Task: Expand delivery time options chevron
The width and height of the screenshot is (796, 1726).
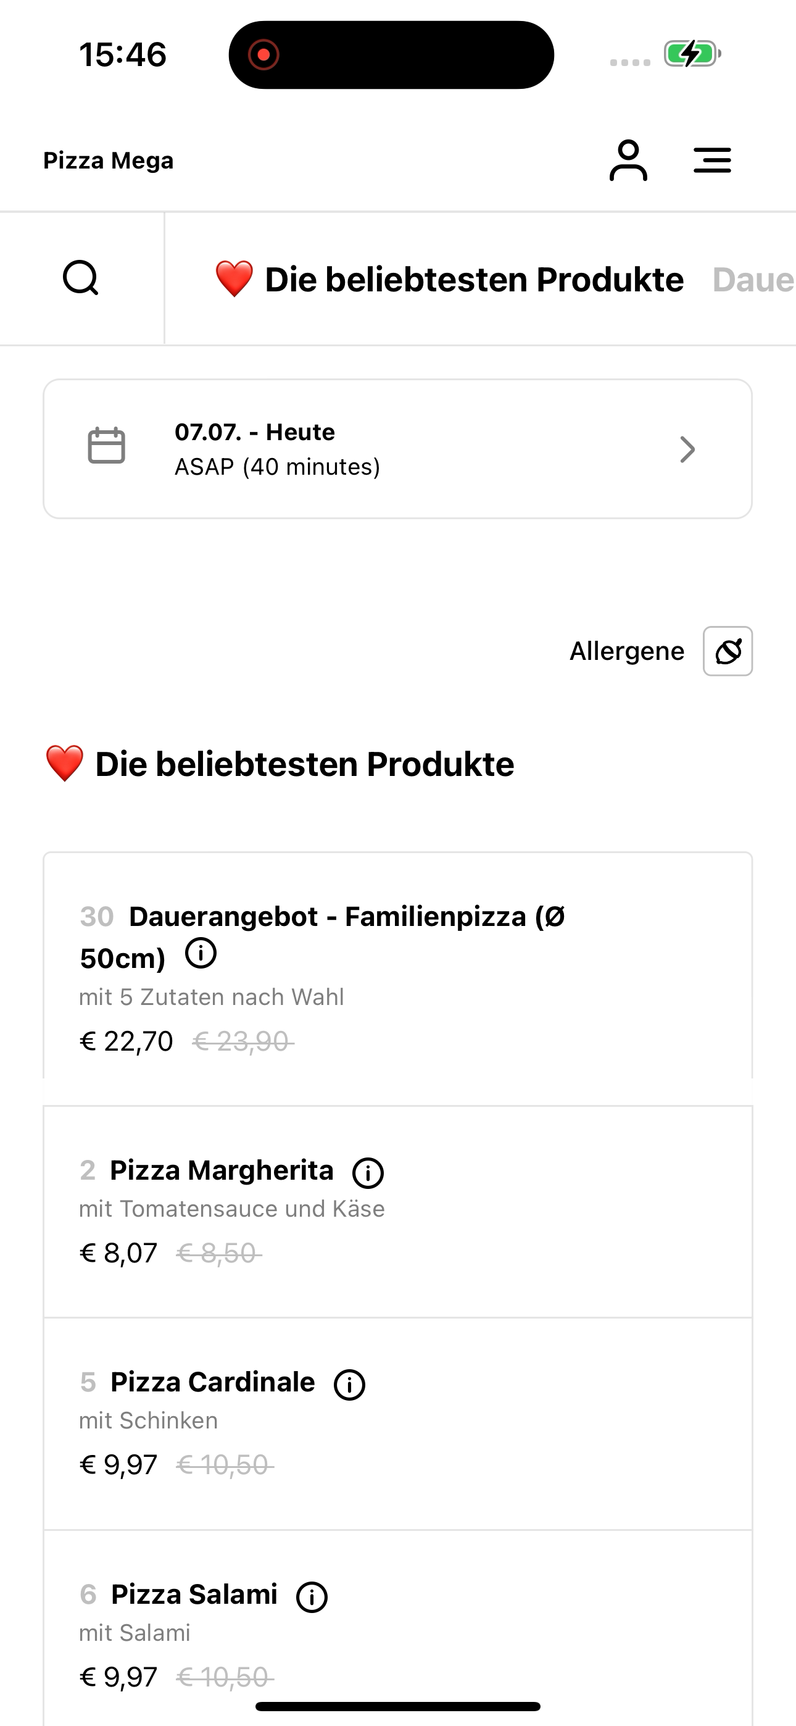Action: (x=687, y=449)
